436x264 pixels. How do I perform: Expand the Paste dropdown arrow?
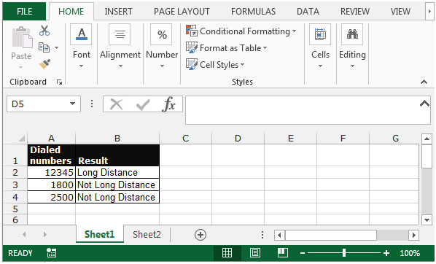[21, 67]
